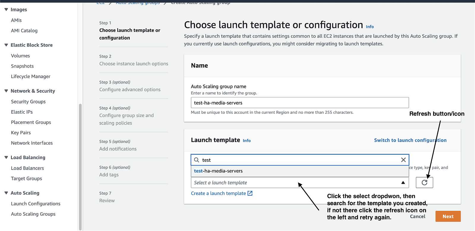Click the launch template search field

[x=300, y=160]
